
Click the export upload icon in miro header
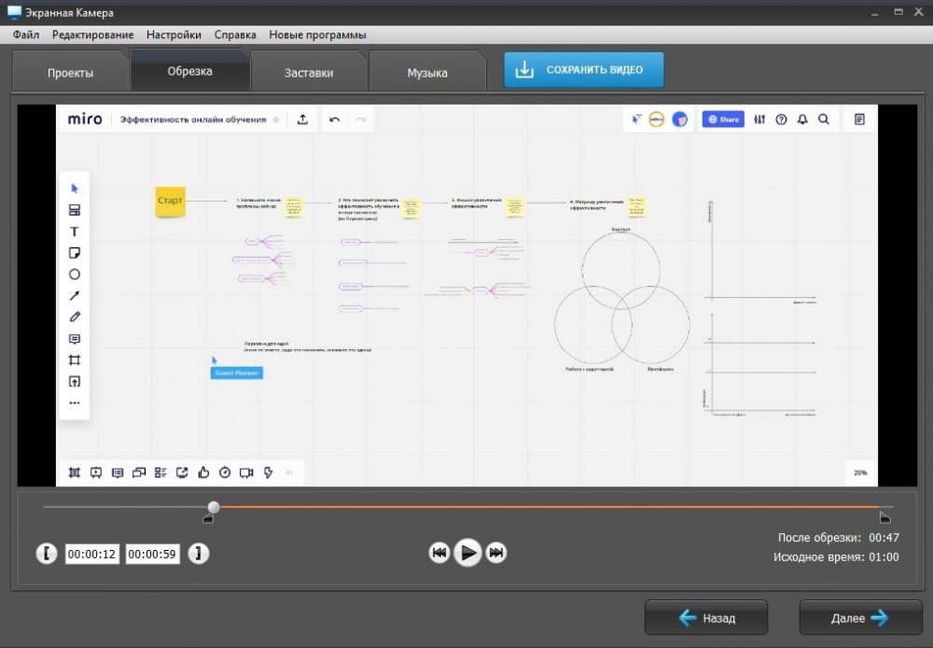pyautogui.click(x=303, y=120)
